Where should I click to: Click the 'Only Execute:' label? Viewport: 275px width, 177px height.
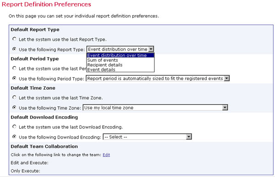click(x=25, y=171)
